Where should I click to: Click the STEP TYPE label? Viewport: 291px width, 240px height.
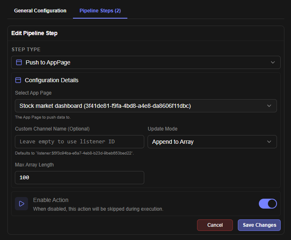[x=26, y=50]
